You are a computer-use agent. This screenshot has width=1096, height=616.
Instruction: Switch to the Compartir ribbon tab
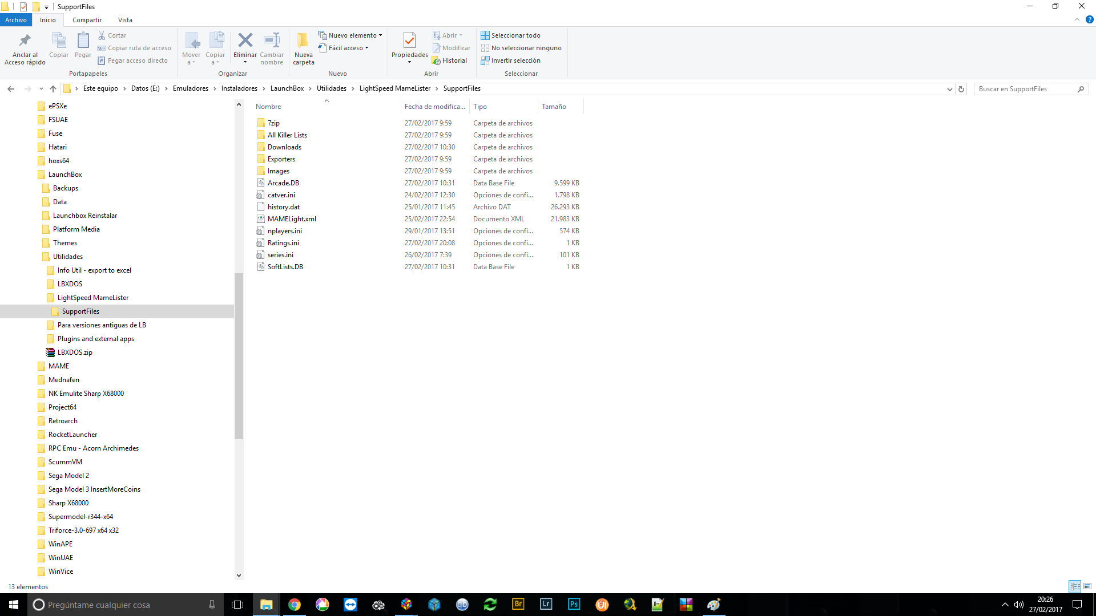point(87,20)
